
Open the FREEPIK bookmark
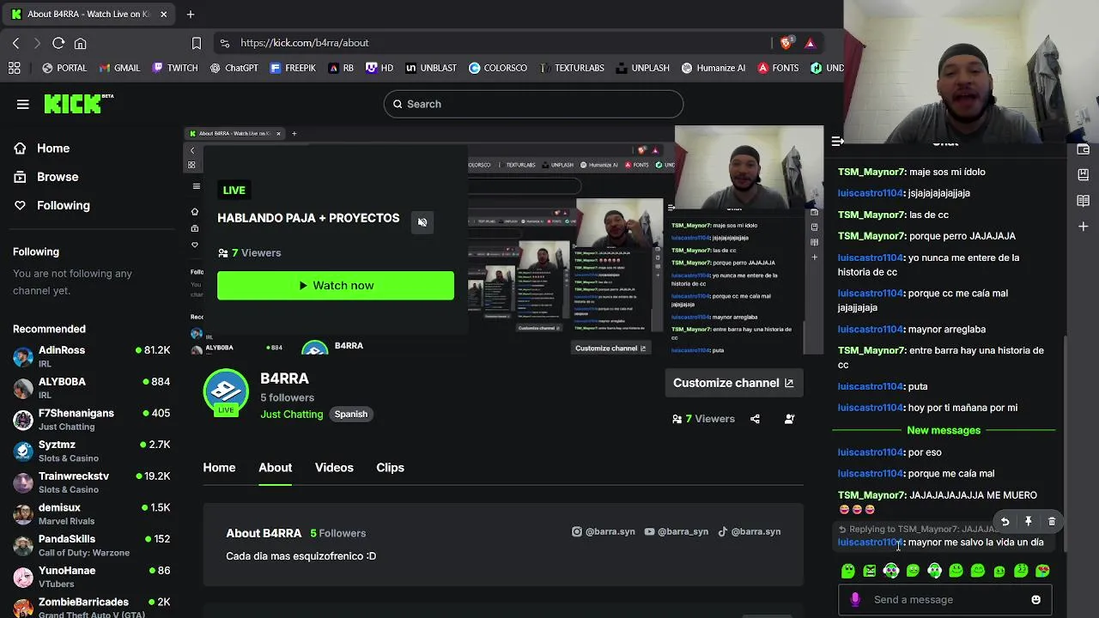tap(293, 68)
